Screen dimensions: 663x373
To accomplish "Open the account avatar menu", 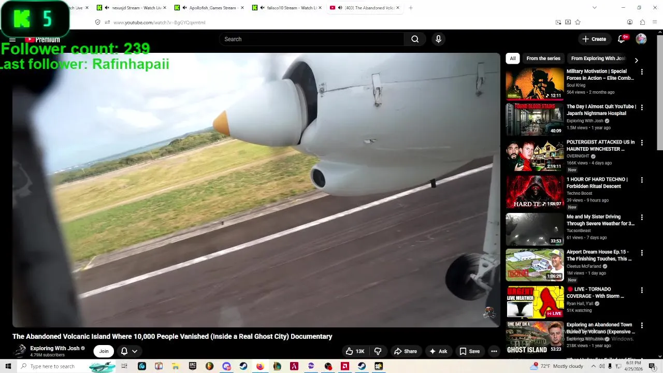I will [x=641, y=39].
